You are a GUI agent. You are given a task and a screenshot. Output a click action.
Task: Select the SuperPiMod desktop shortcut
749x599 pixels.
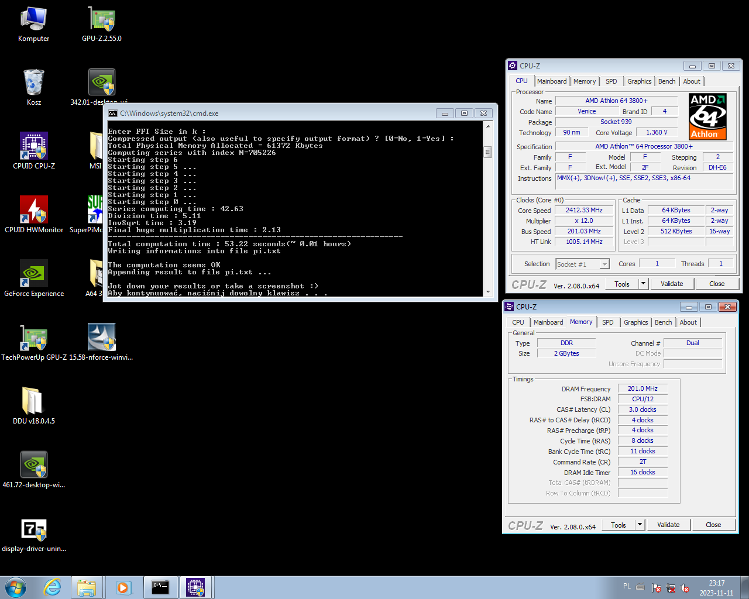click(95, 215)
